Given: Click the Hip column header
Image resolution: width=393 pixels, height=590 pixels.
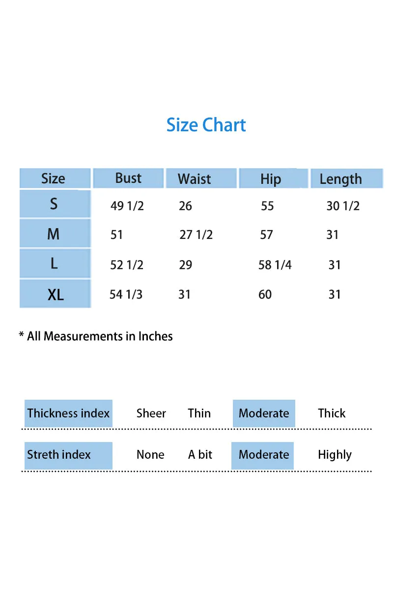Looking at the screenshot, I should click(x=274, y=178).
